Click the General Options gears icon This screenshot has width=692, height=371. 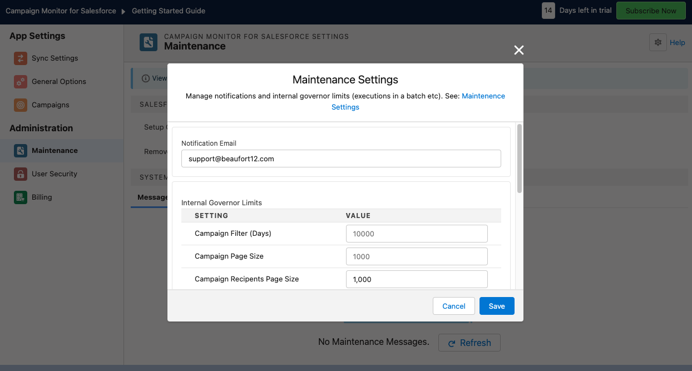[21, 82]
